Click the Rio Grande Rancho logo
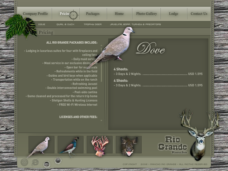Screen dimensions: 228x171 tap(172, 144)
